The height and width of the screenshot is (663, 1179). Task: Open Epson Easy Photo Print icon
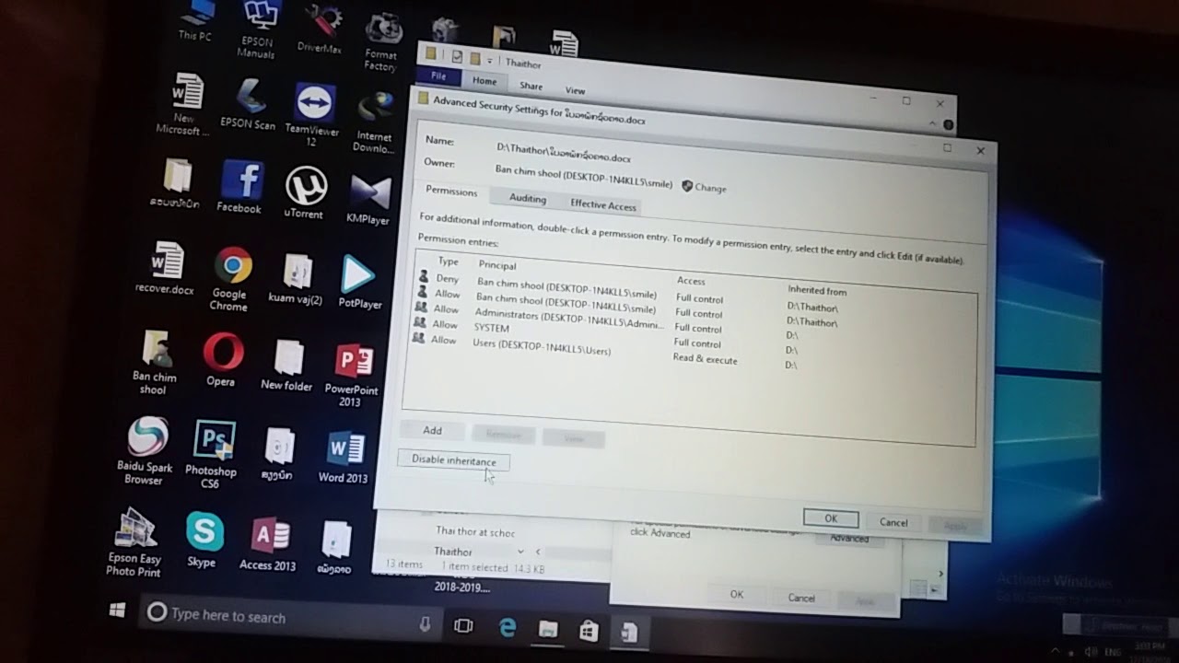point(134,541)
